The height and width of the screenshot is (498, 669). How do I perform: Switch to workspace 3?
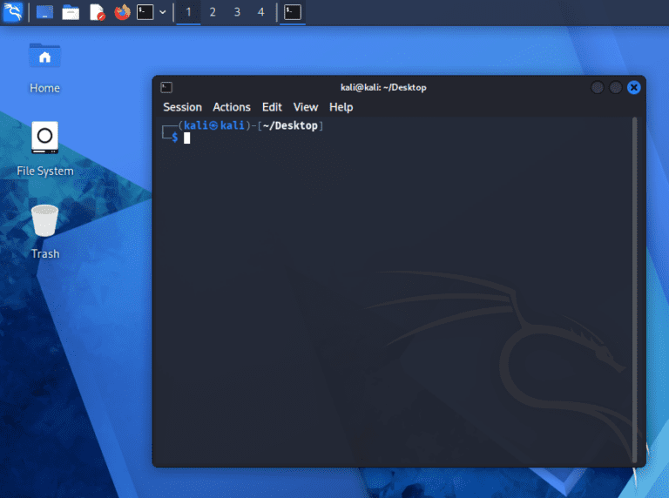point(237,12)
